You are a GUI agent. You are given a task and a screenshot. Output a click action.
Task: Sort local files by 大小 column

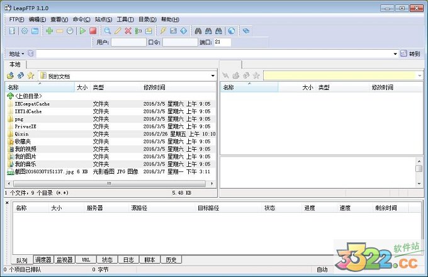click(x=82, y=88)
